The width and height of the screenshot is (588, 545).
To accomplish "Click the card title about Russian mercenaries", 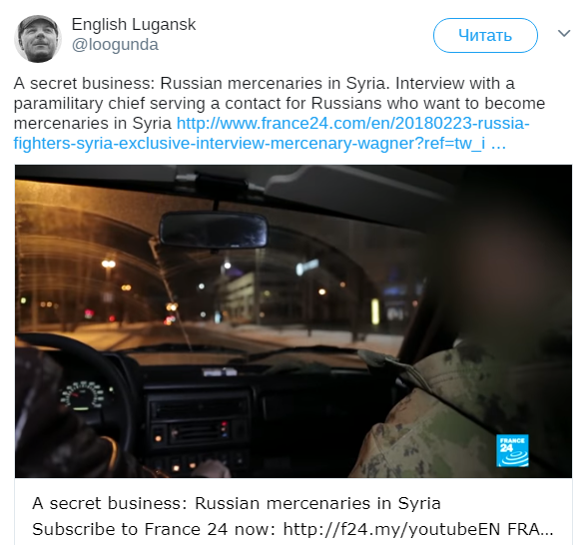I will 237,503.
